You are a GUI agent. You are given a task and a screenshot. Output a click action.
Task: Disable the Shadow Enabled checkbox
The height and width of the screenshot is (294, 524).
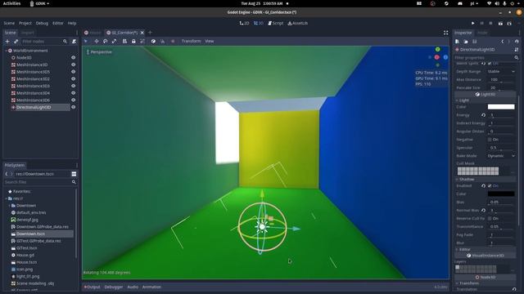point(490,185)
